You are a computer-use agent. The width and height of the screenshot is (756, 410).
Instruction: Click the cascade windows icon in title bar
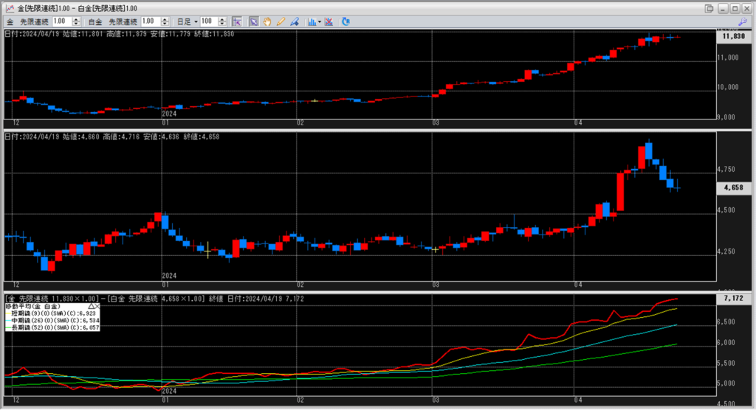[x=709, y=8]
